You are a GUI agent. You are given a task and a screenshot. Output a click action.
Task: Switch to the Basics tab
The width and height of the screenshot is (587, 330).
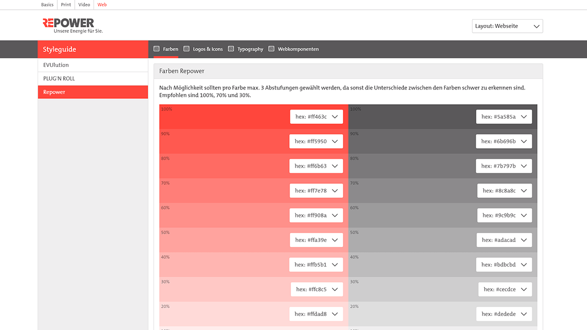[47, 4]
